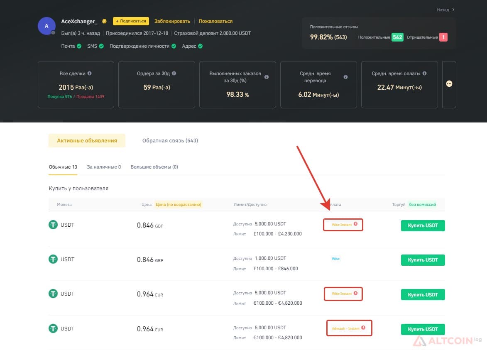Switch to the Обратная связь (543) tab
Viewport: 487px width, 350px height.
pyautogui.click(x=170, y=140)
